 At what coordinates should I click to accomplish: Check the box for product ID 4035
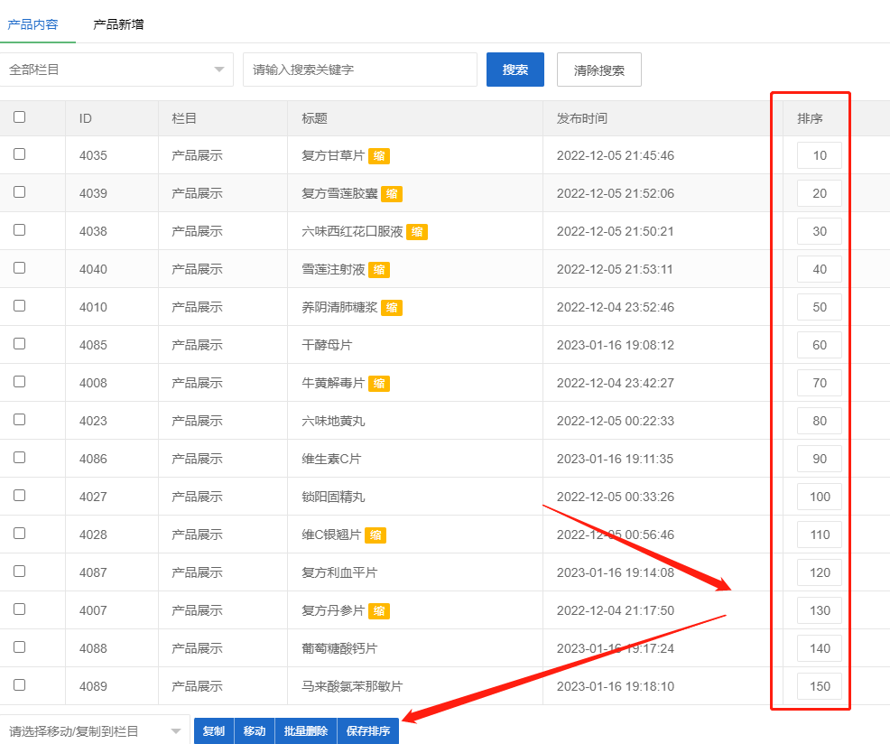[x=20, y=154]
